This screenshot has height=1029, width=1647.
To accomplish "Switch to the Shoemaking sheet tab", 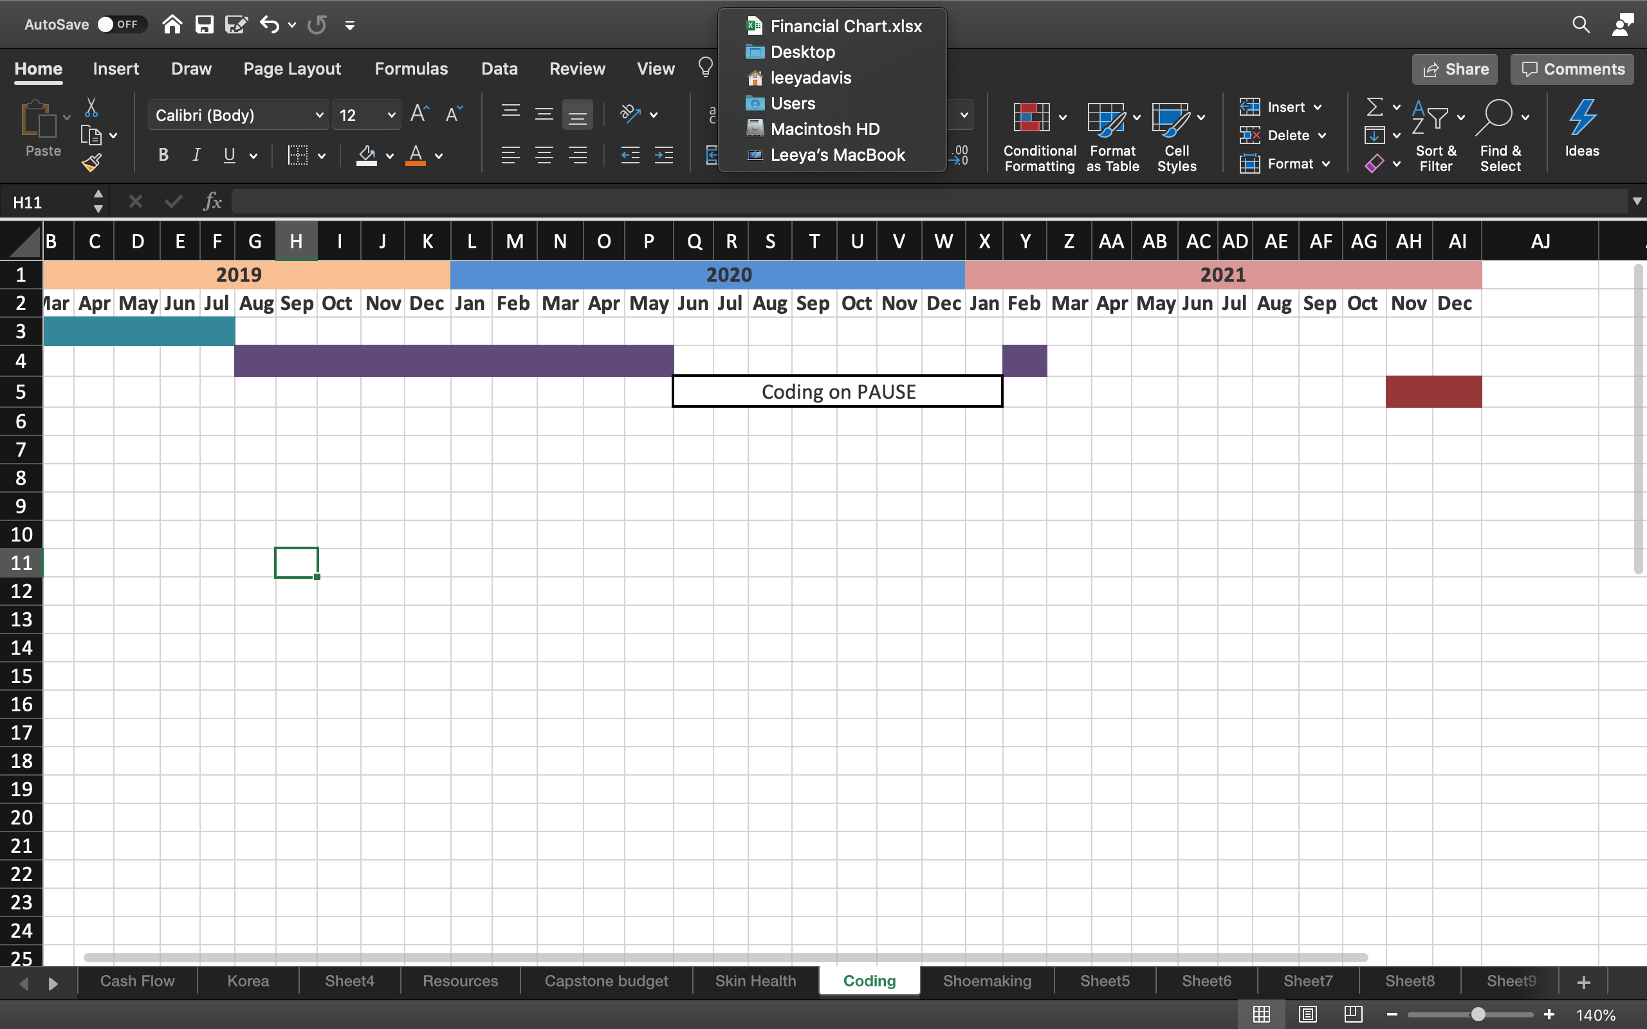I will 987,981.
